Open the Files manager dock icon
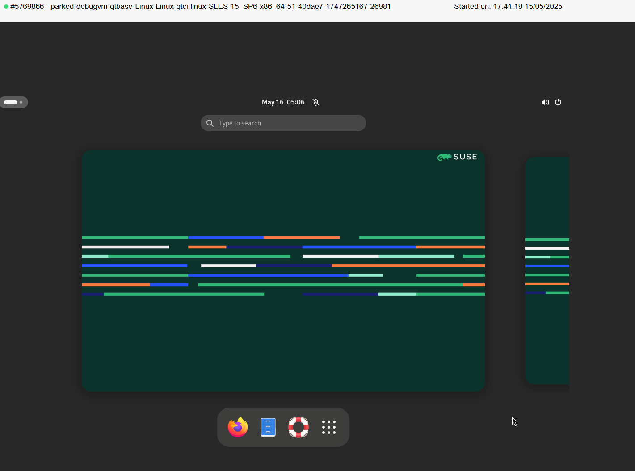Screen dimensions: 635x471 [268, 427]
